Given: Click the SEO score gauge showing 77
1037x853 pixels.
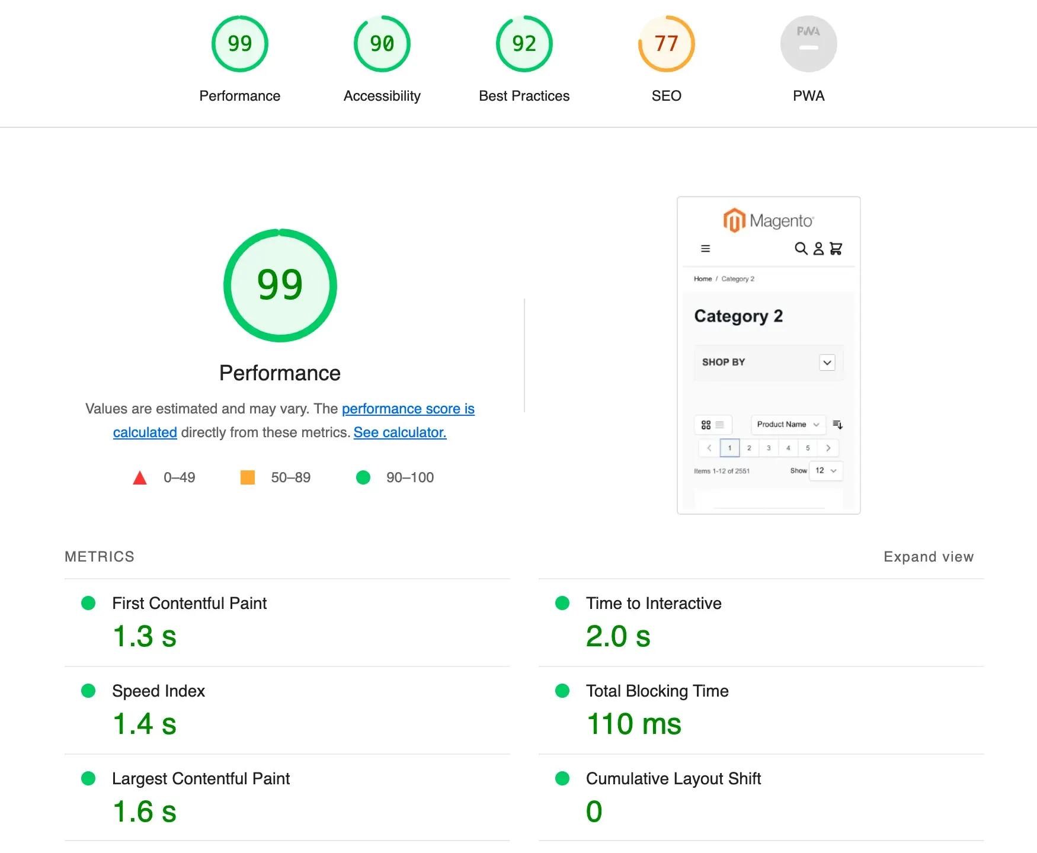Looking at the screenshot, I should (666, 44).
